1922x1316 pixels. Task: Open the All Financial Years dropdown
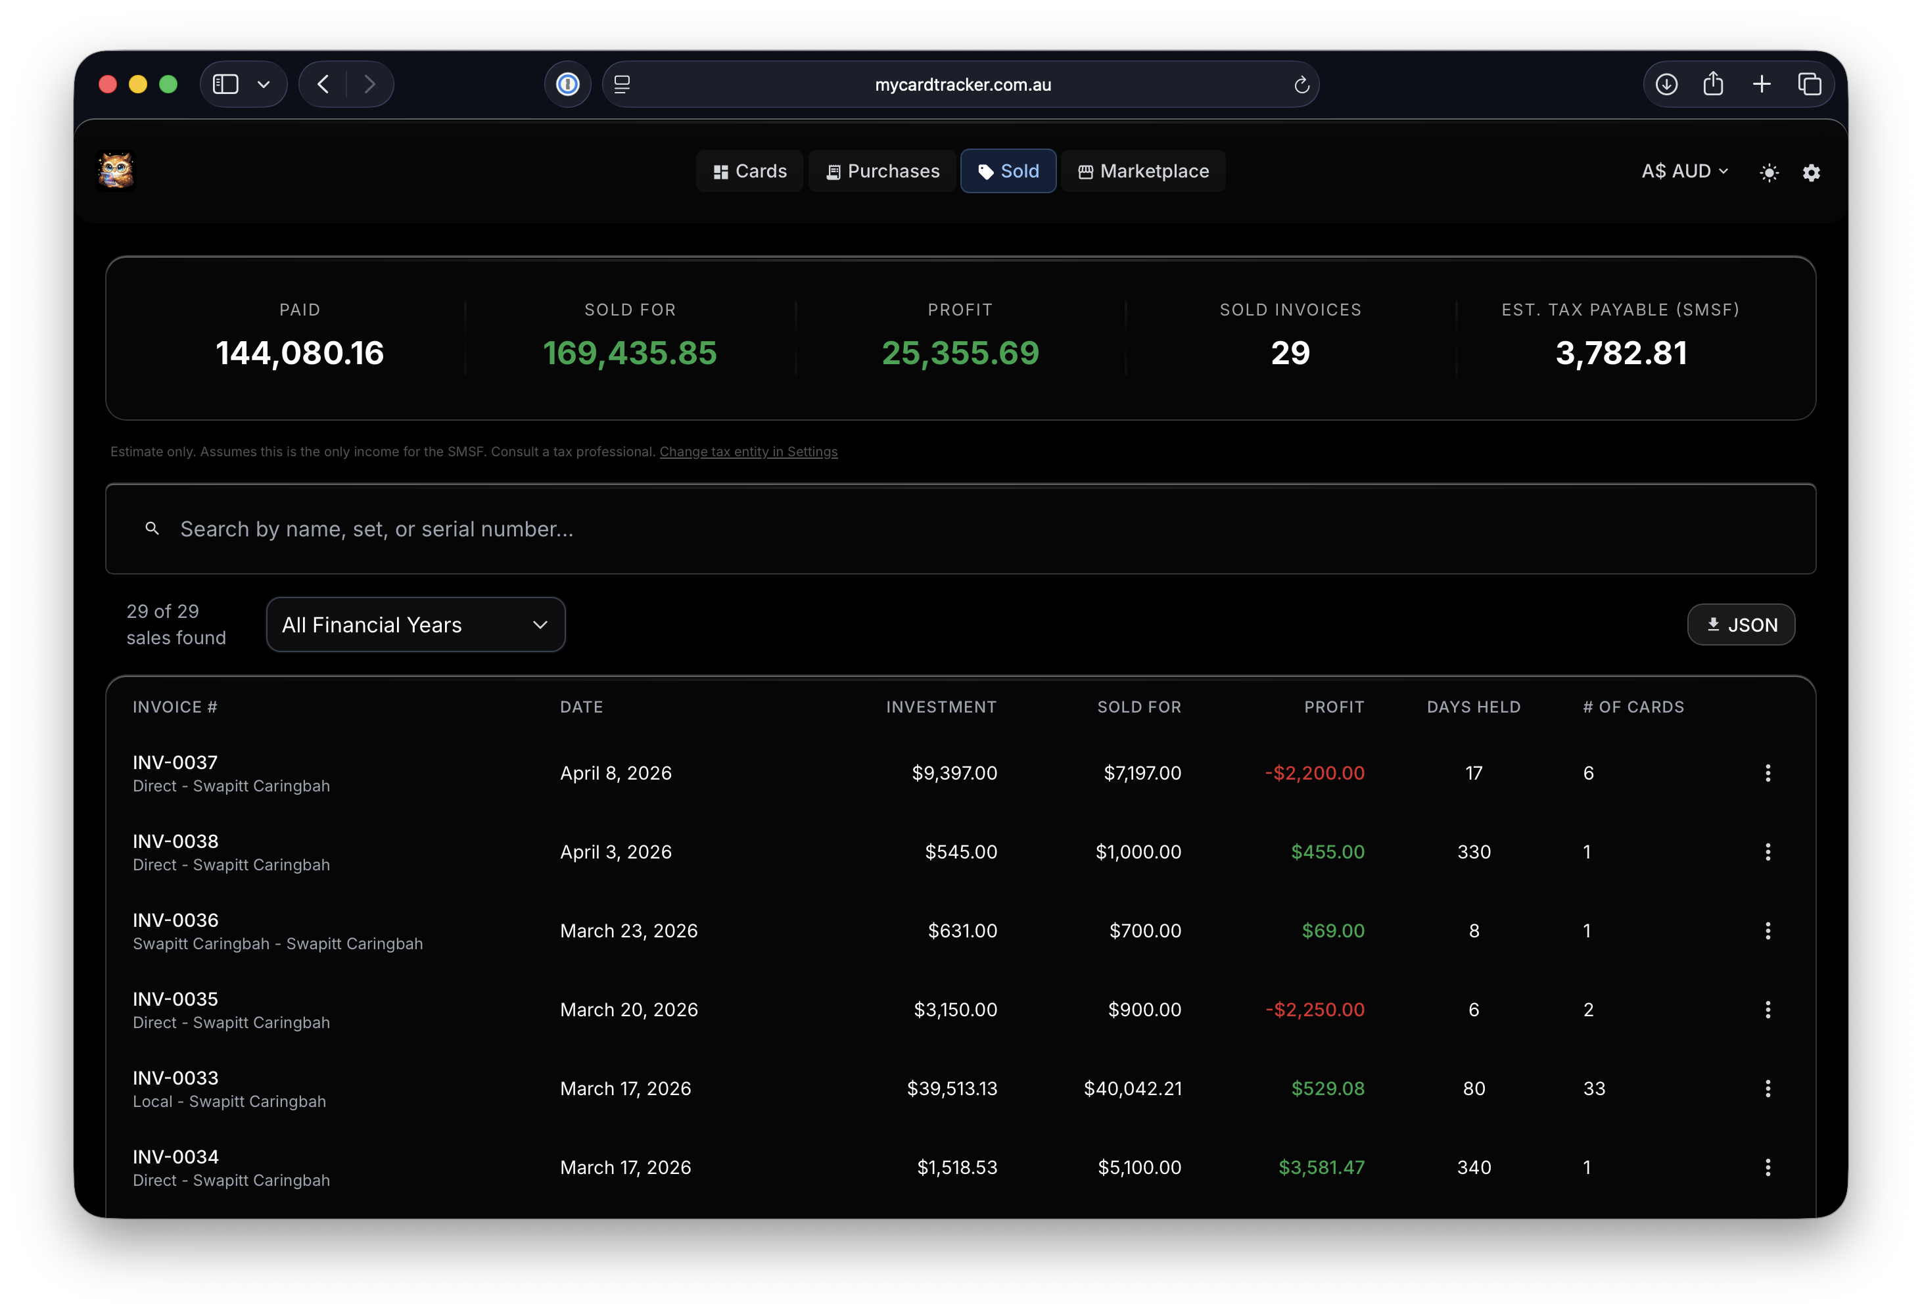[415, 624]
